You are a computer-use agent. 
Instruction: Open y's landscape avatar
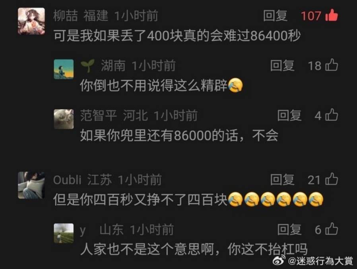click(64, 233)
